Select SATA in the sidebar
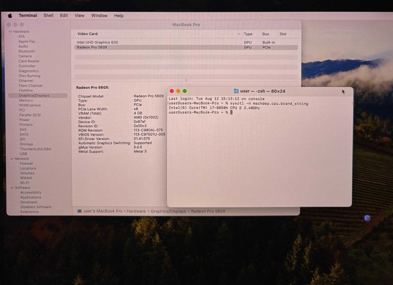 tap(24, 134)
